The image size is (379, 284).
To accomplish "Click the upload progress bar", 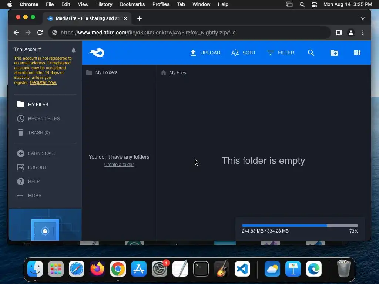I will 300,226.
